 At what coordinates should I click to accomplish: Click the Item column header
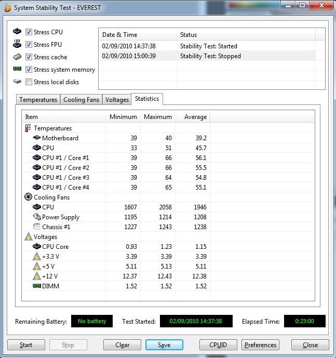tap(64, 117)
